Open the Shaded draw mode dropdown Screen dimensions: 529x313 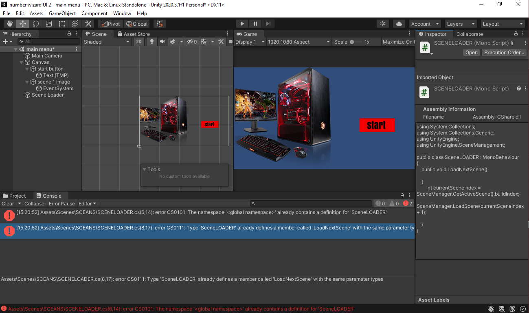107,42
